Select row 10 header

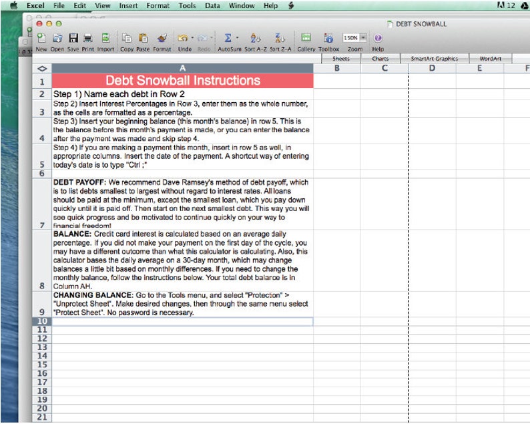42,321
